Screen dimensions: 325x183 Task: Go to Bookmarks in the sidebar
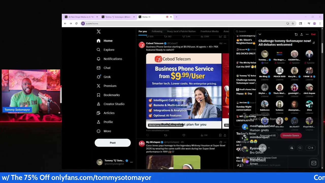coord(108,95)
